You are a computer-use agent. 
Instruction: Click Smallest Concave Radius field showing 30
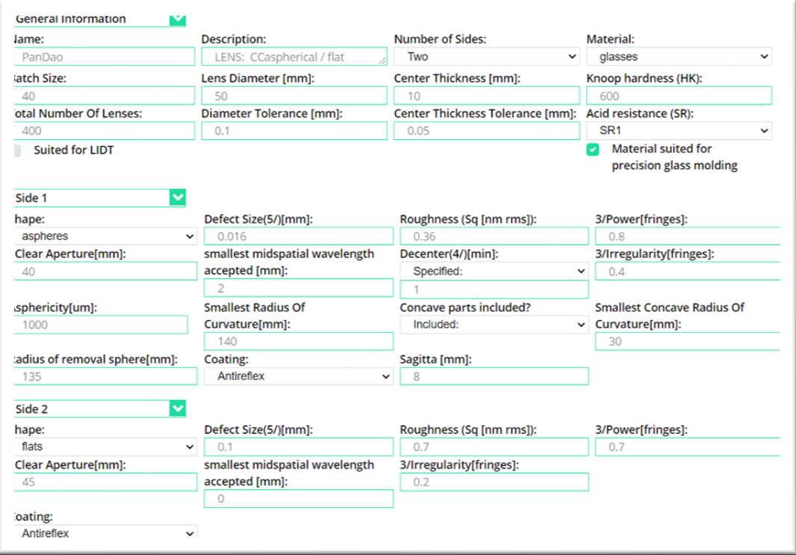click(688, 341)
